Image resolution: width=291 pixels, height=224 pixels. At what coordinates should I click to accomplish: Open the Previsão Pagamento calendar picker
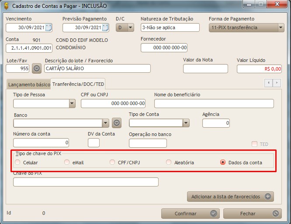point(105,28)
